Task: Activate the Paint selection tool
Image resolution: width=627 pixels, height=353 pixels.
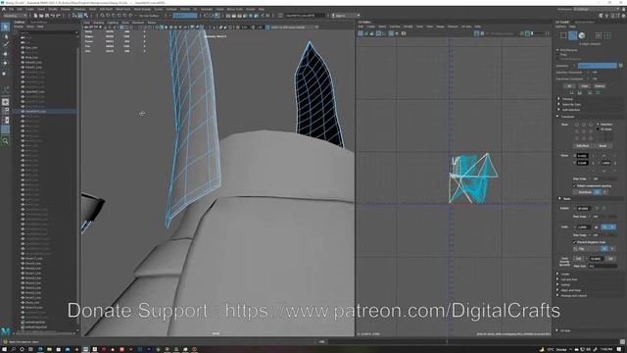Action: (x=5, y=43)
